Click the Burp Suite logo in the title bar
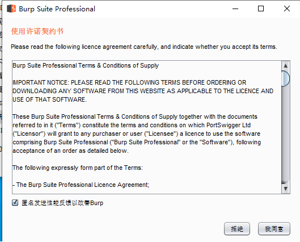Screen dimensions: 300x242 pos(11,9)
